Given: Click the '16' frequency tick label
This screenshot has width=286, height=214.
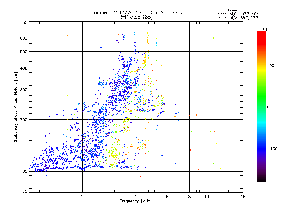Looking at the screenshot, I should pyautogui.click(x=243, y=197).
